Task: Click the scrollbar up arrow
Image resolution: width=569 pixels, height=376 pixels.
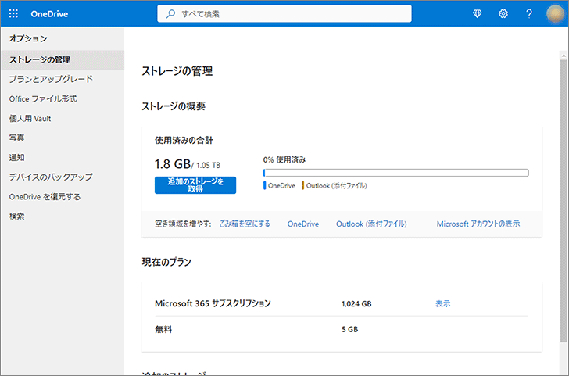Action: pyautogui.click(x=564, y=56)
